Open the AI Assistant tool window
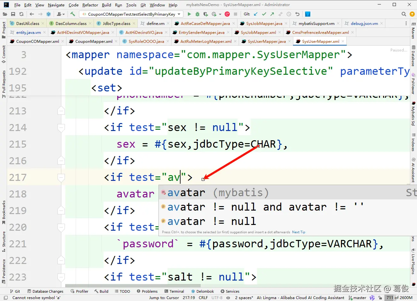417x301 pixels. point(413,170)
